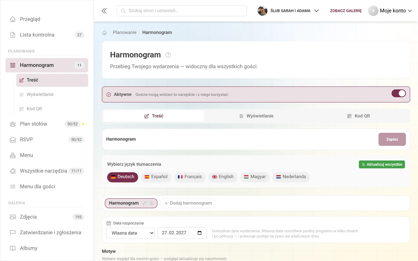Select Español translation language
This screenshot has height=261, width=418.
(x=156, y=177)
